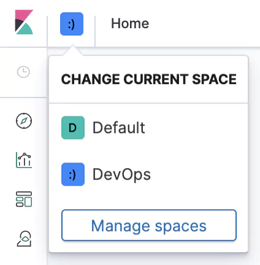Screen dimensions: 260x265
Task: Click the Manage spaces button
Action: [149, 225]
